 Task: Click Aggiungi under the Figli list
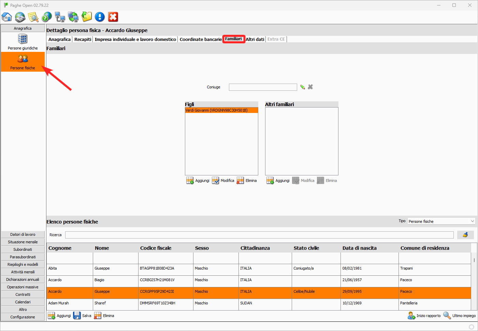click(x=198, y=181)
